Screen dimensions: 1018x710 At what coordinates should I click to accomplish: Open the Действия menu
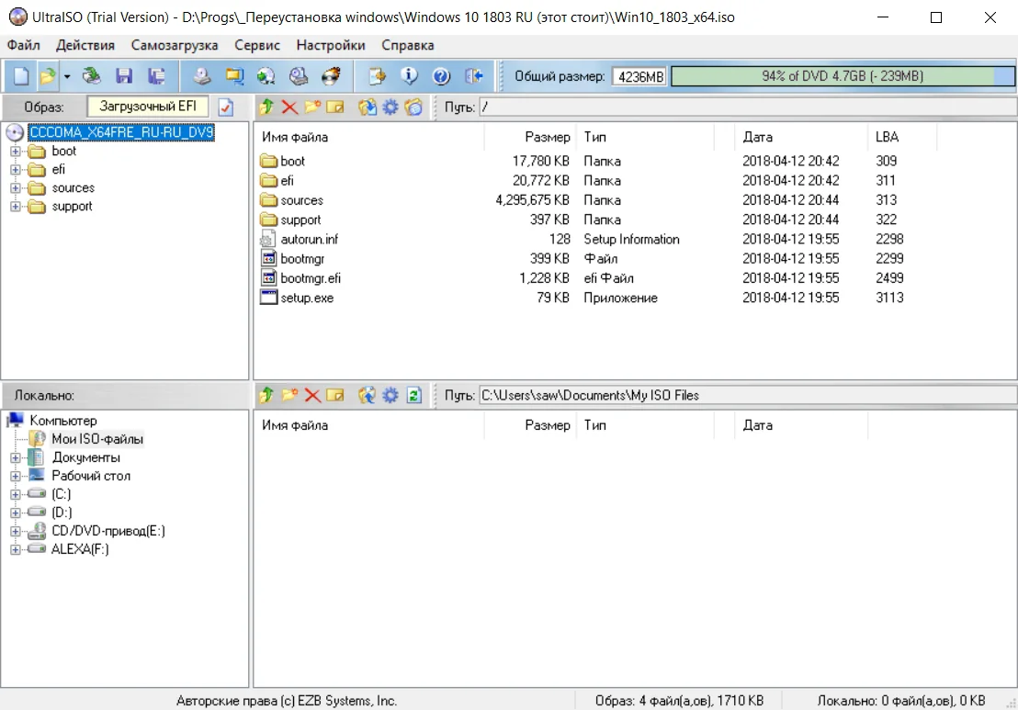(x=85, y=45)
